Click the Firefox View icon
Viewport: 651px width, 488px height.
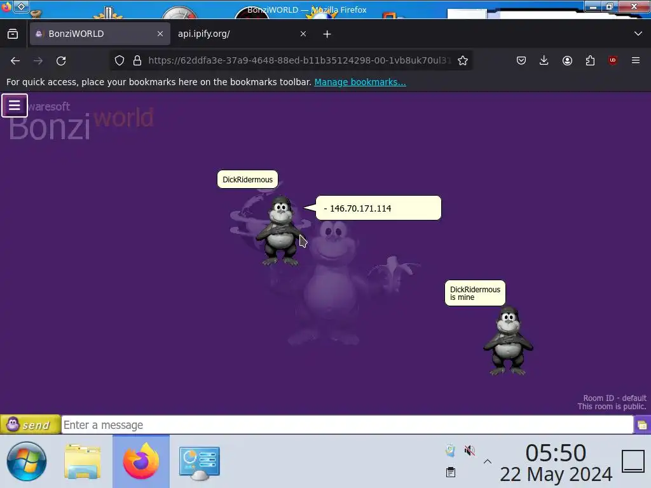pyautogui.click(x=13, y=34)
